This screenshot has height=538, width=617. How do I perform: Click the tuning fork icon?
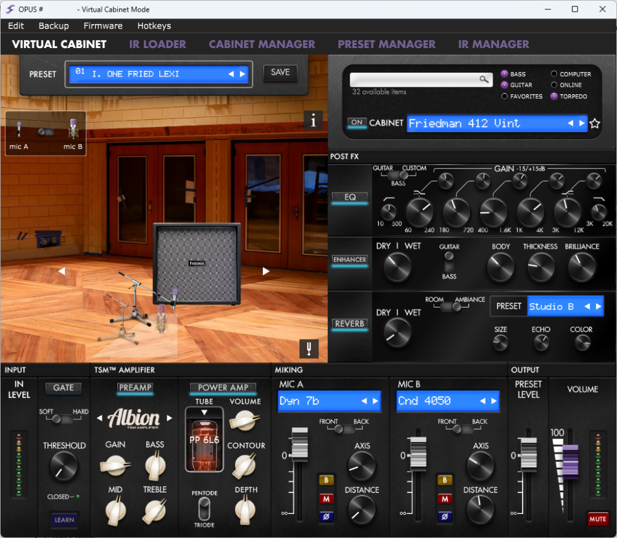click(x=308, y=349)
